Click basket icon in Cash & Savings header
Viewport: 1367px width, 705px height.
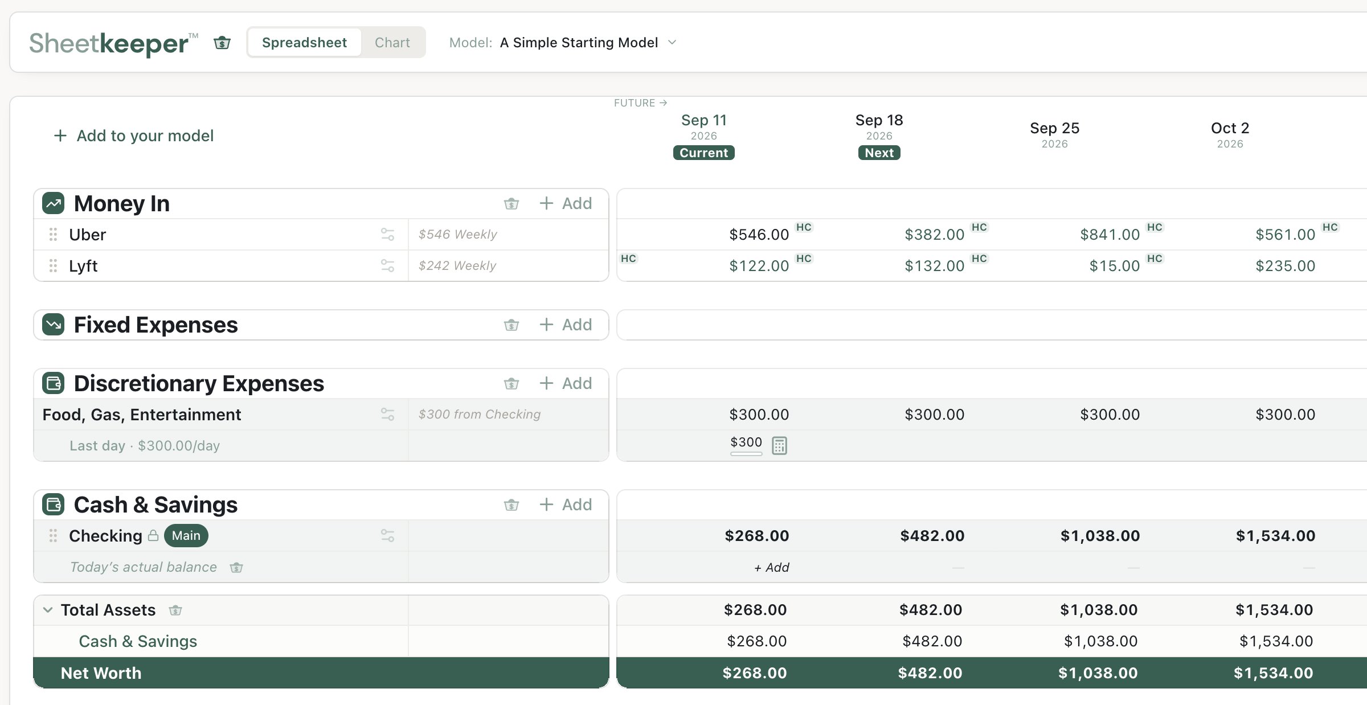point(511,505)
